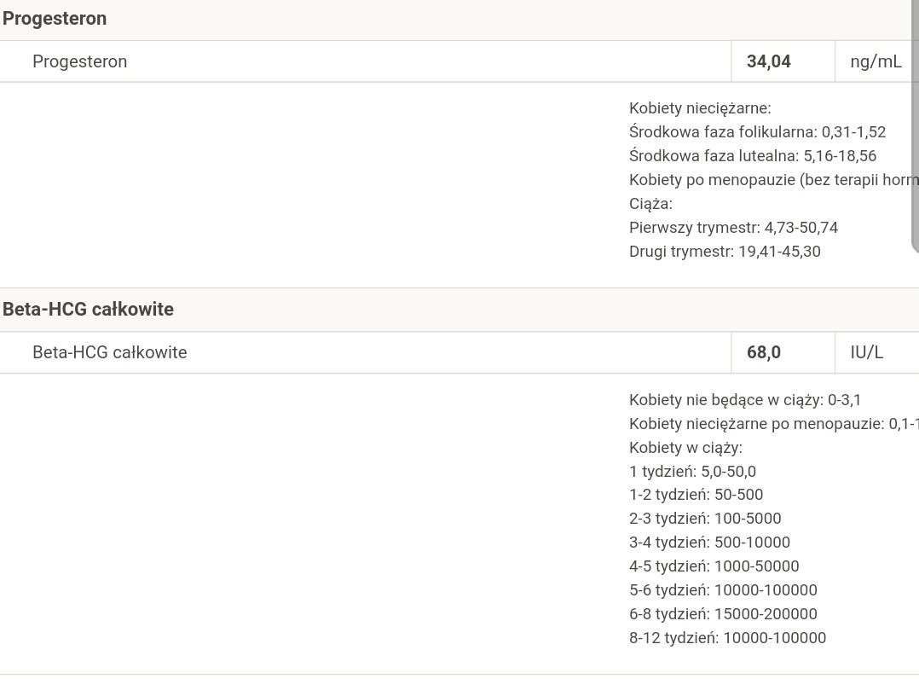Click the 1-2 tydzień: 50-500 range
The width and height of the screenshot is (919, 679).
click(696, 495)
